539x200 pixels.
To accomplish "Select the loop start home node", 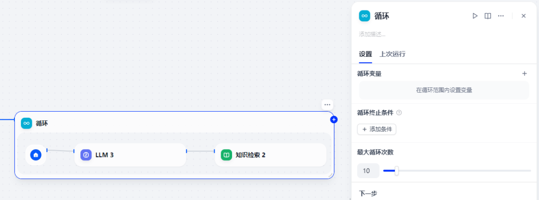I will tap(36, 155).
